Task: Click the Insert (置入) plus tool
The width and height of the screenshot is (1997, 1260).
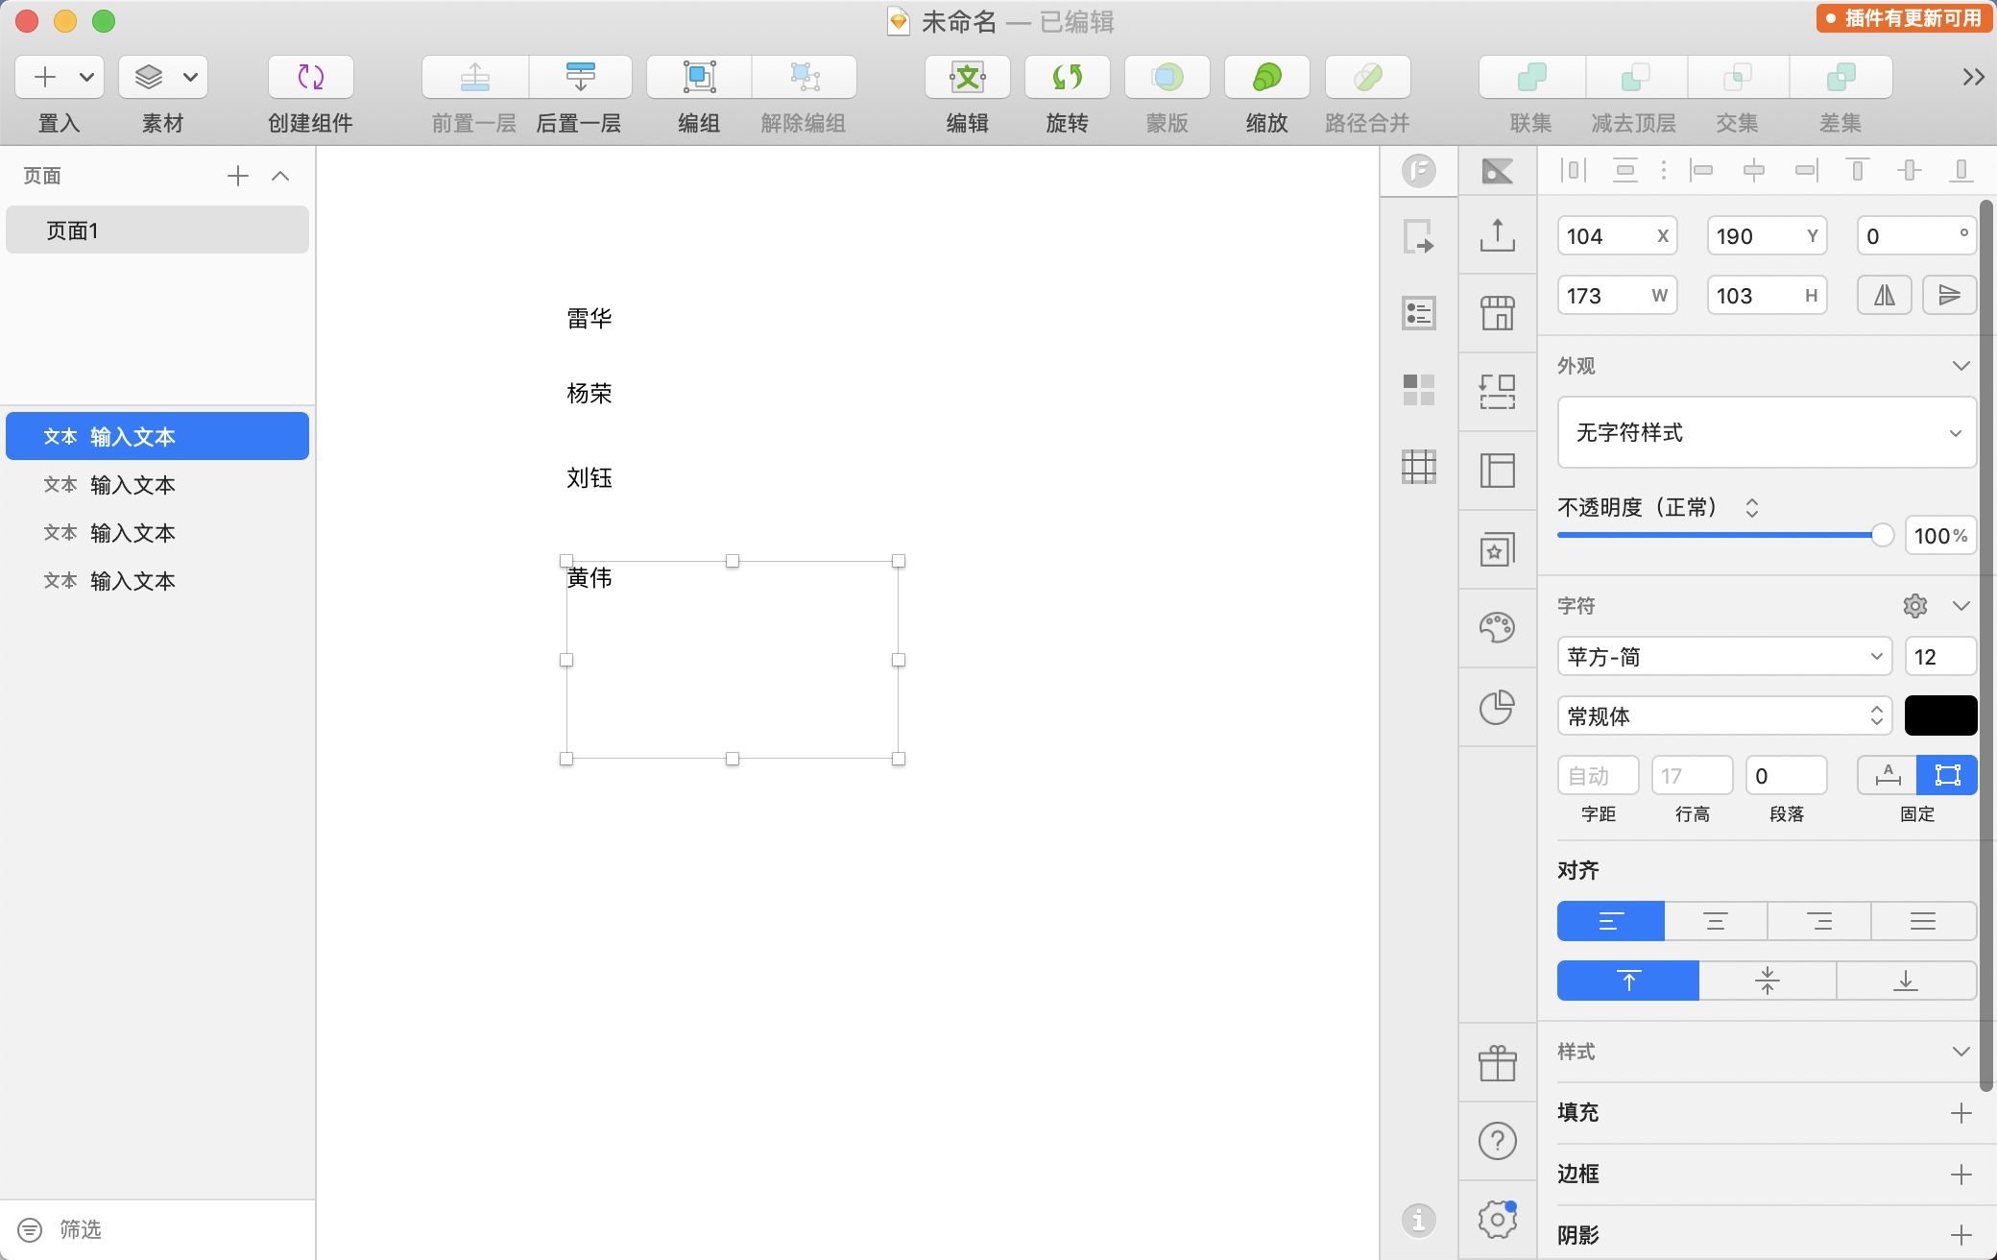Action: [45, 77]
